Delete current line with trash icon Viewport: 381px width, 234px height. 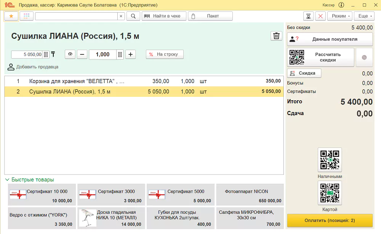tap(276, 36)
